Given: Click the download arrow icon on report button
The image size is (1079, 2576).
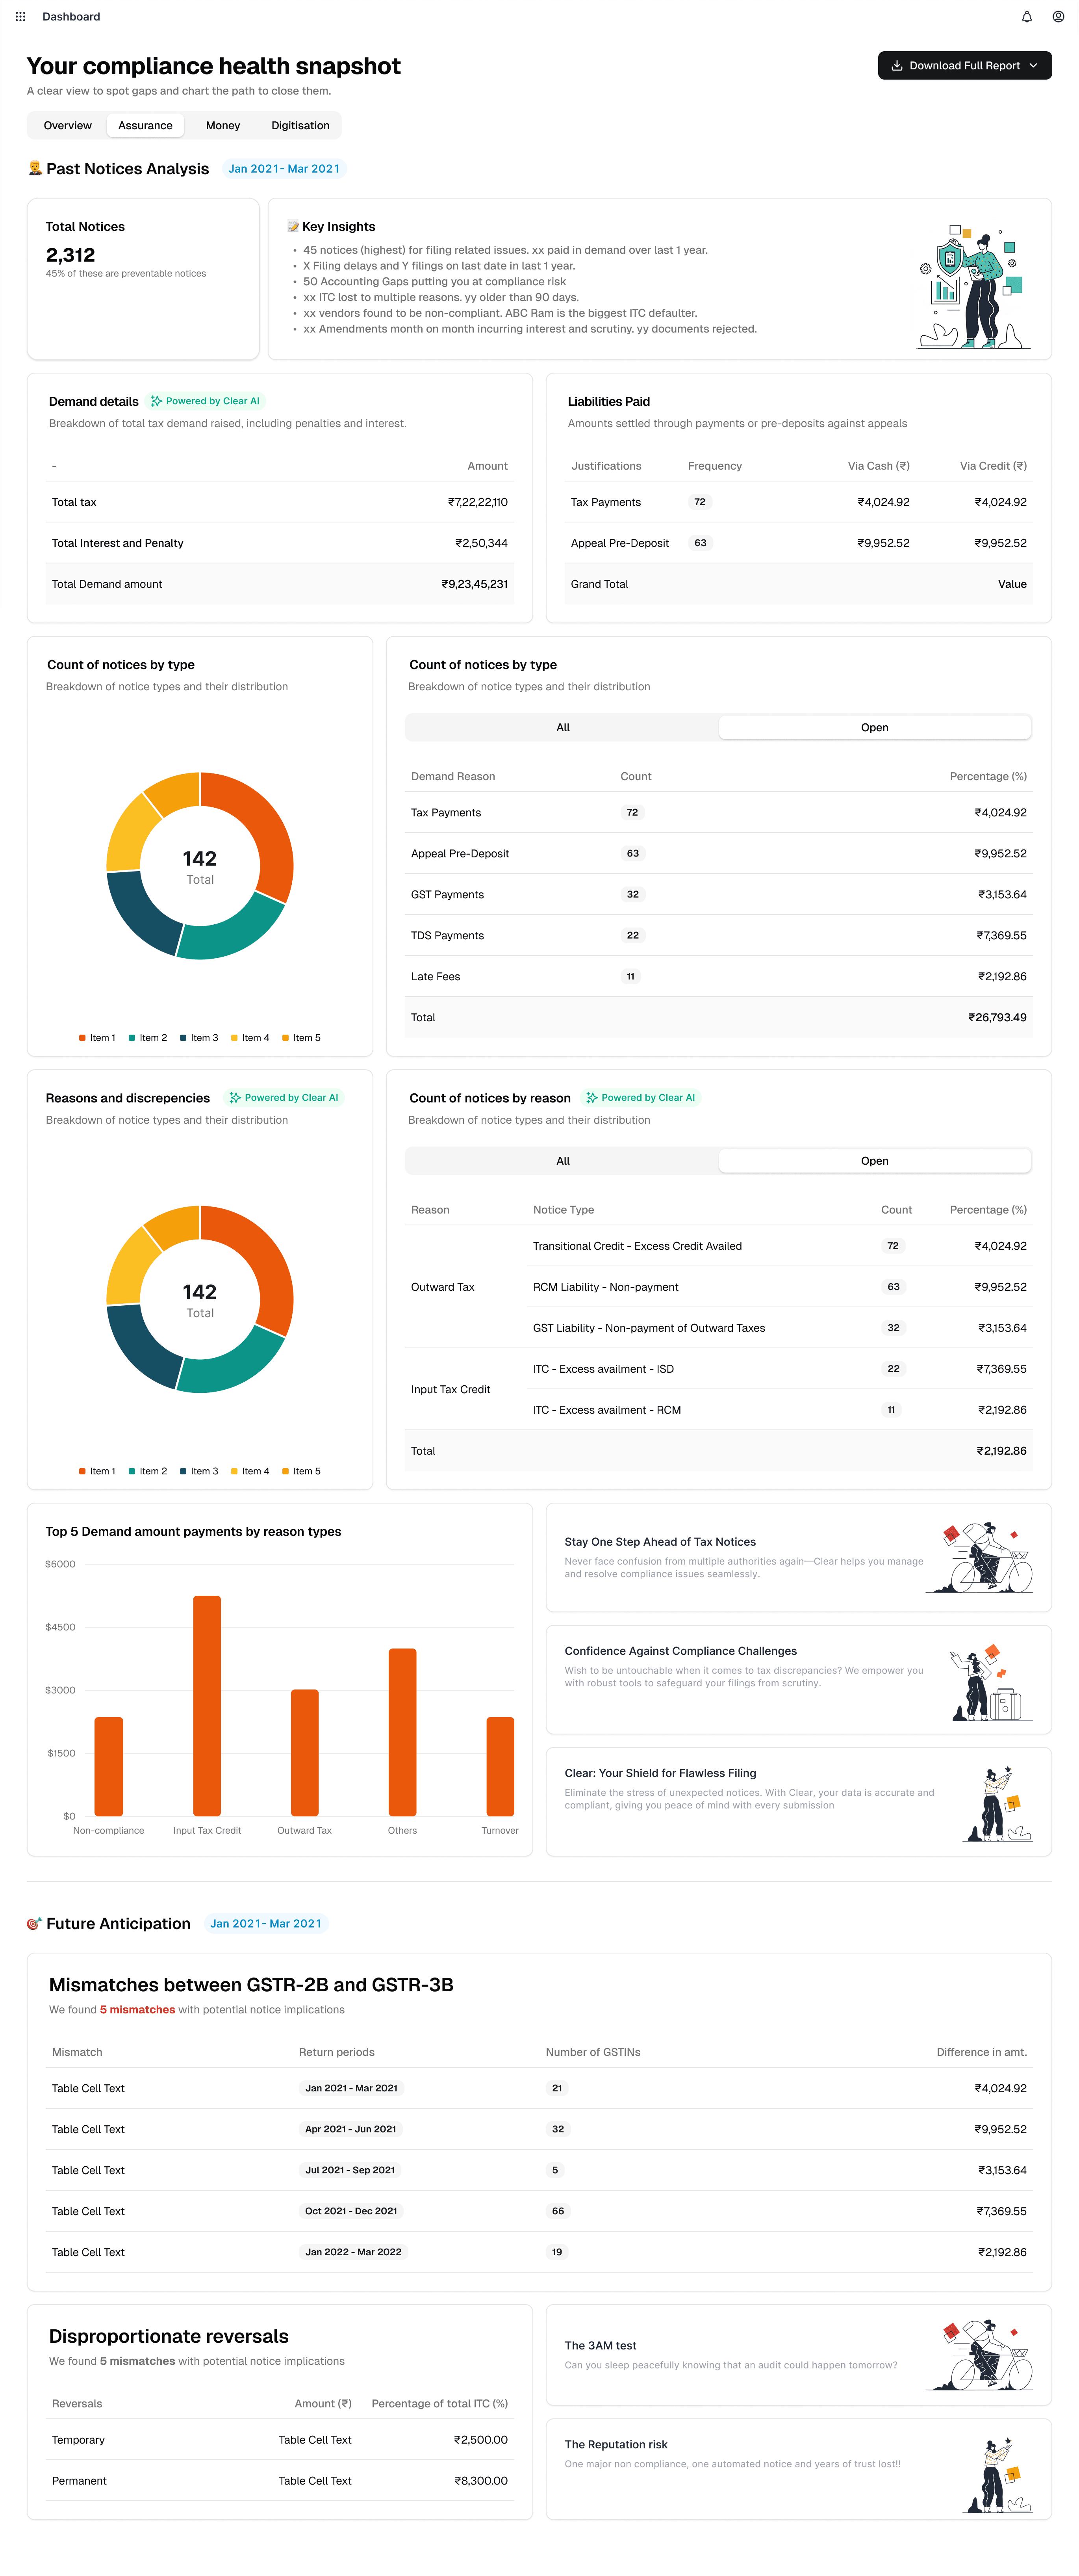Looking at the screenshot, I should pyautogui.click(x=897, y=66).
